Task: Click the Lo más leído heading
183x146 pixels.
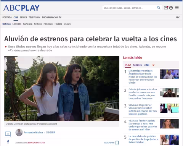Action: [x=133, y=58]
